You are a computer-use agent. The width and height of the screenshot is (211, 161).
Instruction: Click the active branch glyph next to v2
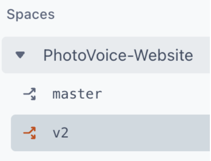coord(30,133)
